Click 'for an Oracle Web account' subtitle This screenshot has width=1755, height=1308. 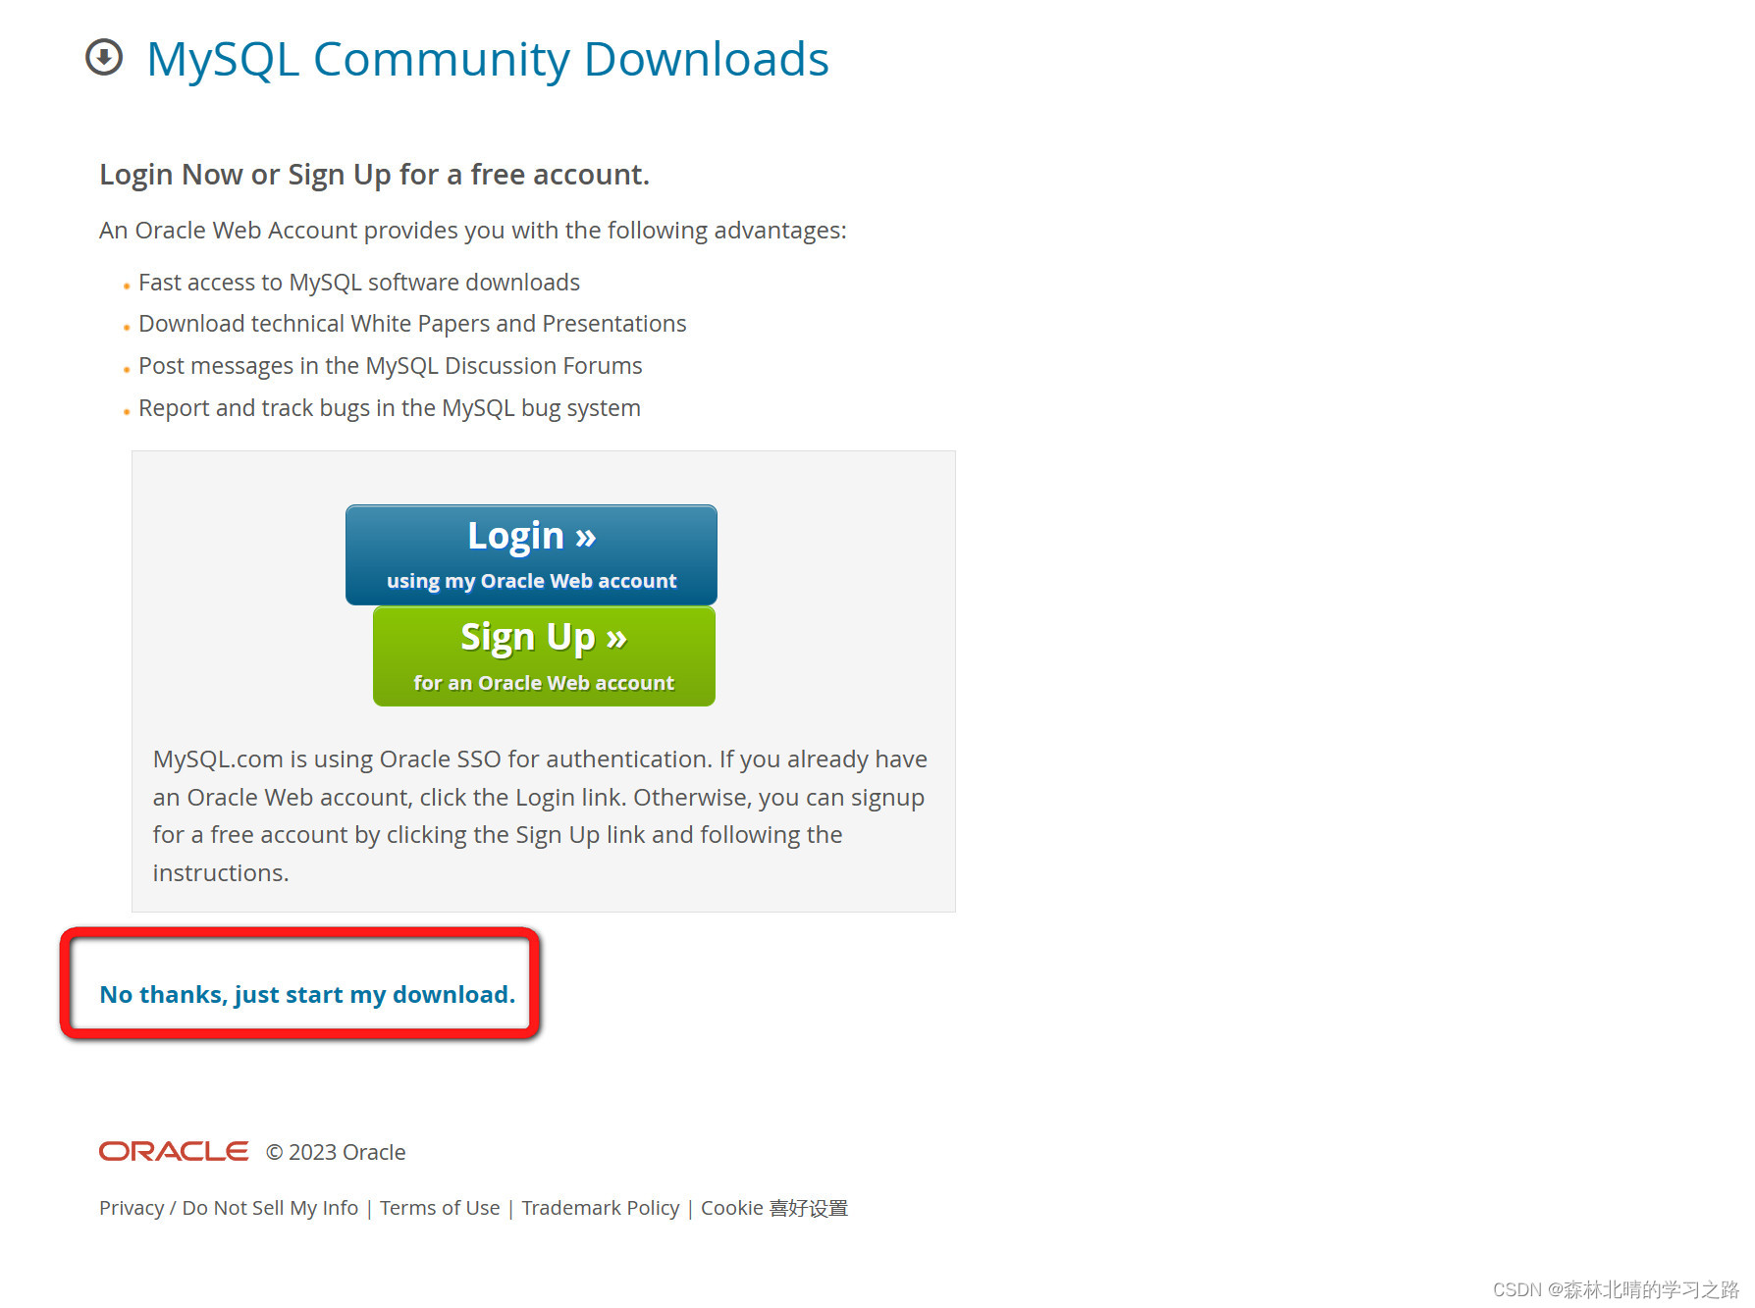pyautogui.click(x=544, y=683)
